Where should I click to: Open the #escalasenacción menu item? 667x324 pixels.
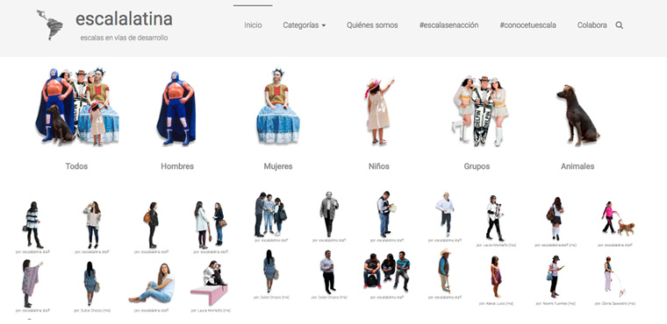pyautogui.click(x=448, y=25)
